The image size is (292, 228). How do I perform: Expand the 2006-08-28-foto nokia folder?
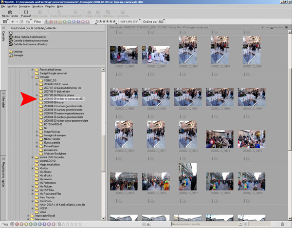coord(37,84)
